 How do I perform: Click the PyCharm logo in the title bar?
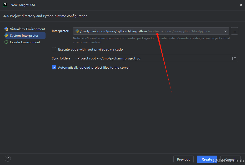(x=5, y=4)
